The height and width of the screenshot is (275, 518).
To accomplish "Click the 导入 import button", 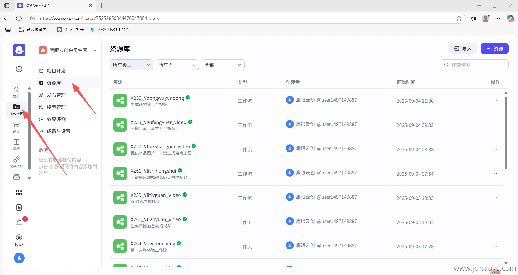I will click(463, 49).
